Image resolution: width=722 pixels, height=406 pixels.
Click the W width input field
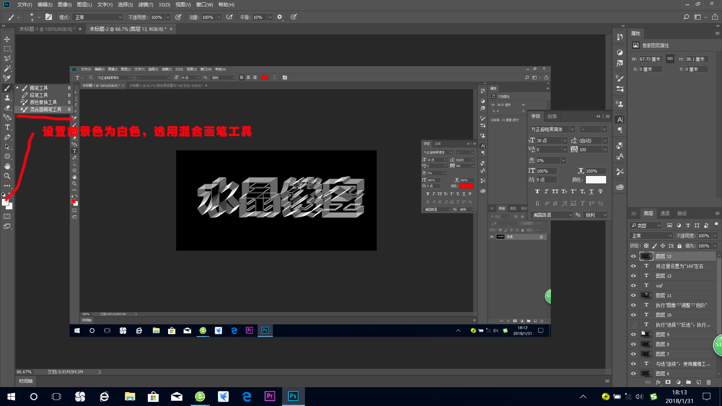click(650, 59)
